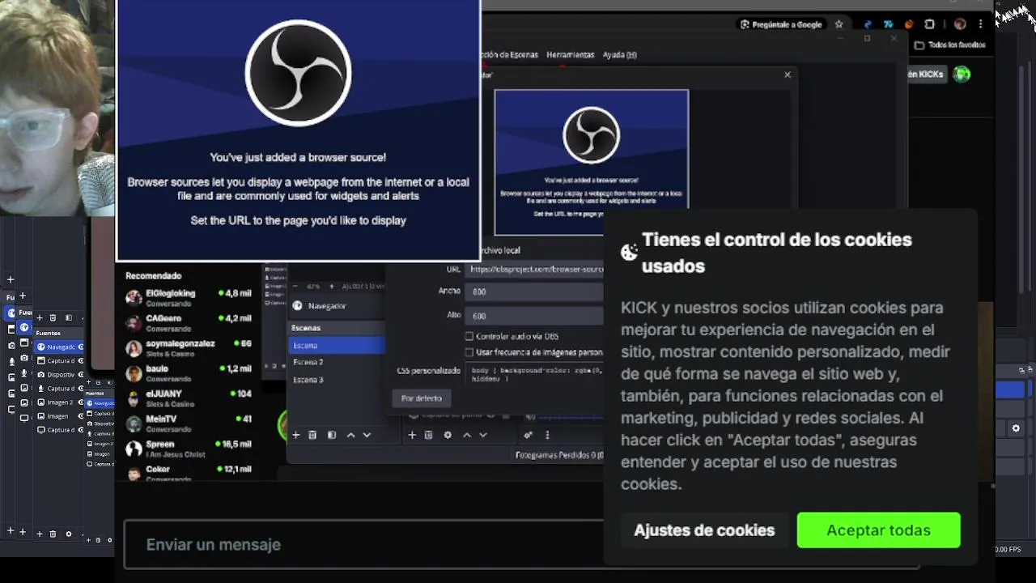
Task: Toggle visibility eye of Dispositiv source in larger Fuentes list
Action: [x=81, y=374]
